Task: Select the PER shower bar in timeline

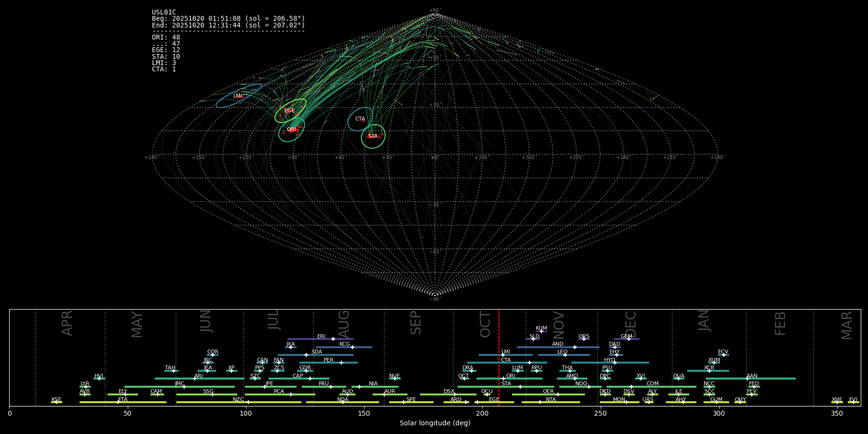Action: click(328, 363)
